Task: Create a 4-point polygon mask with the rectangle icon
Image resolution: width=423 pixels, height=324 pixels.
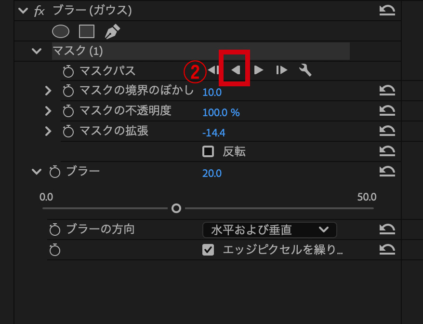Action: [x=87, y=31]
